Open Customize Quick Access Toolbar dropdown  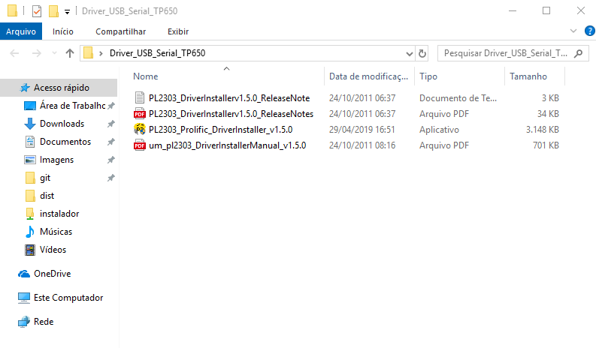coord(67,12)
